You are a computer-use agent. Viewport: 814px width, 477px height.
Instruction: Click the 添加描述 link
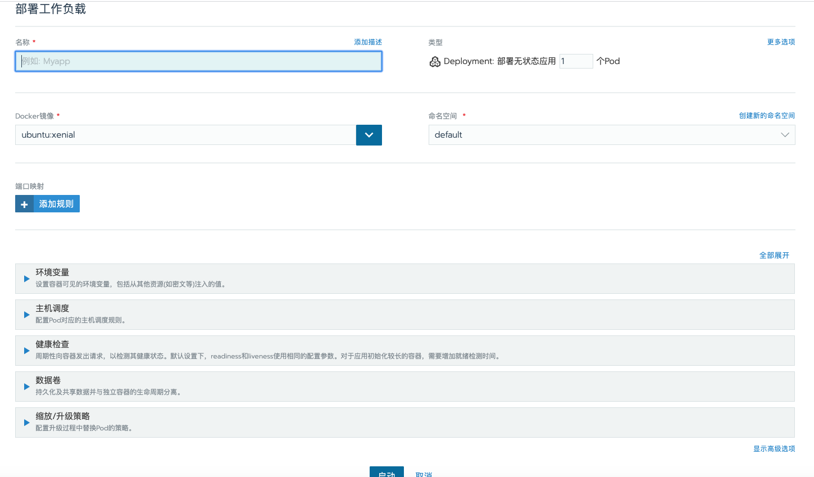tap(368, 42)
